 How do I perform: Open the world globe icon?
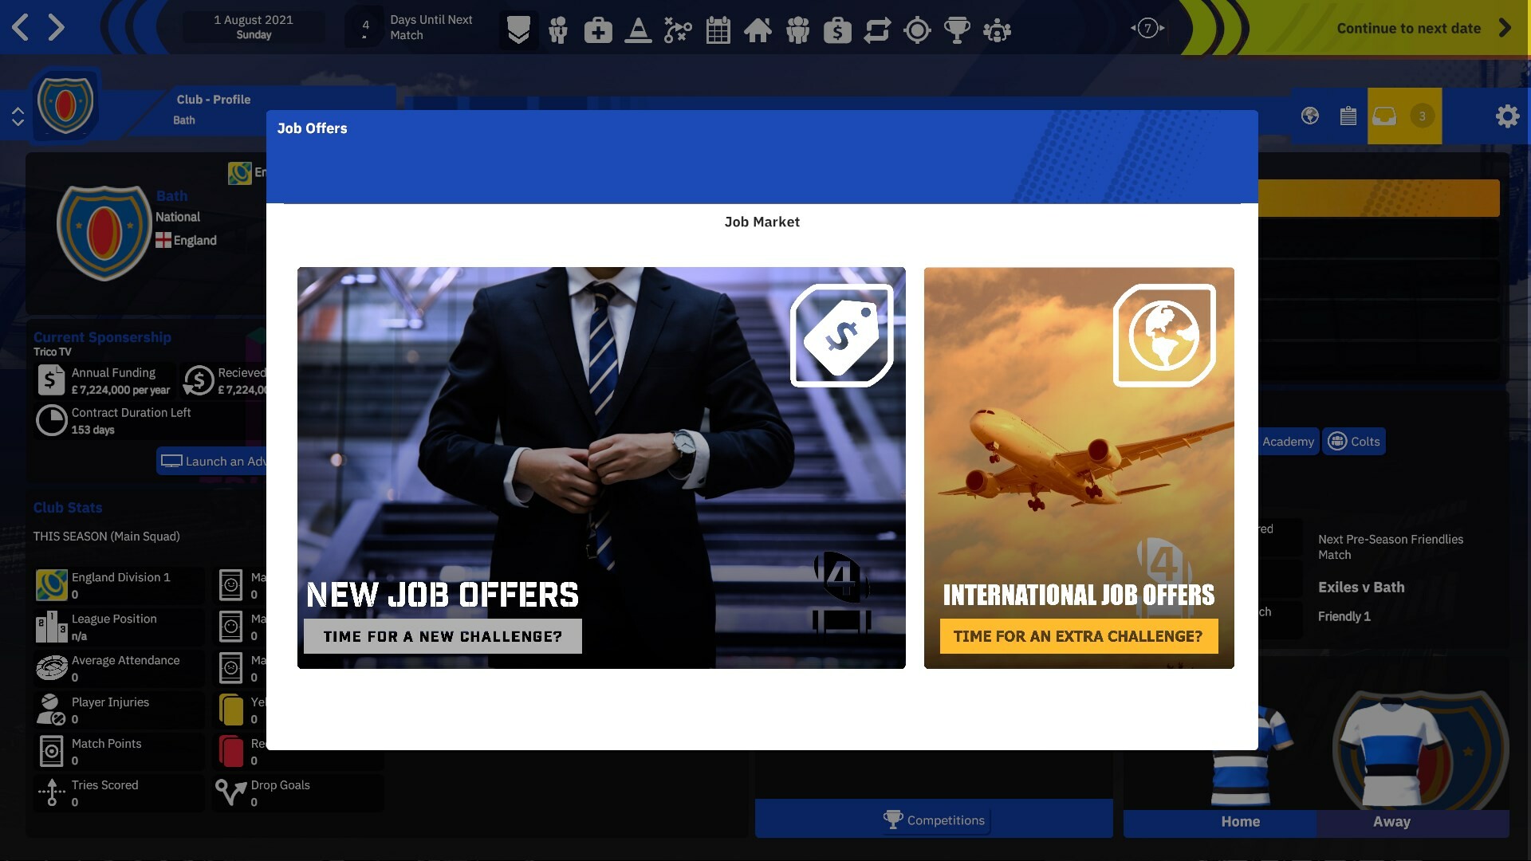pyautogui.click(x=1309, y=116)
